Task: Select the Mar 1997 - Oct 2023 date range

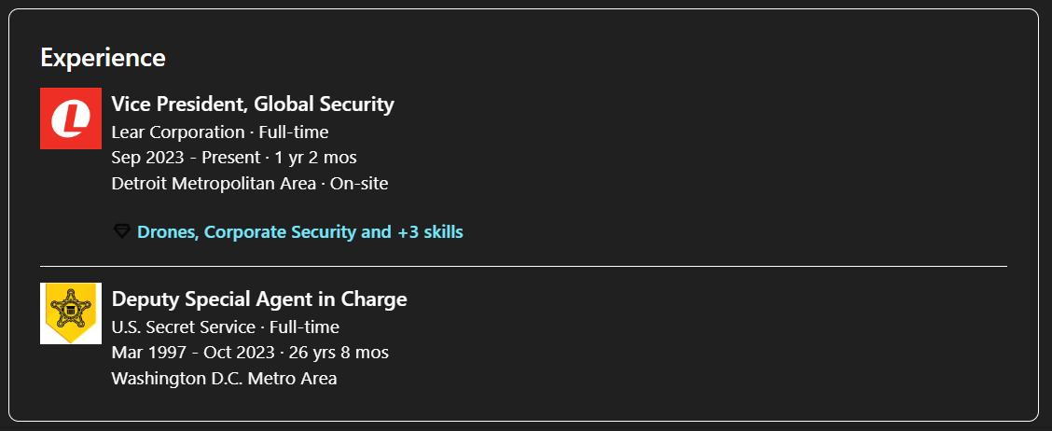Action: point(193,353)
